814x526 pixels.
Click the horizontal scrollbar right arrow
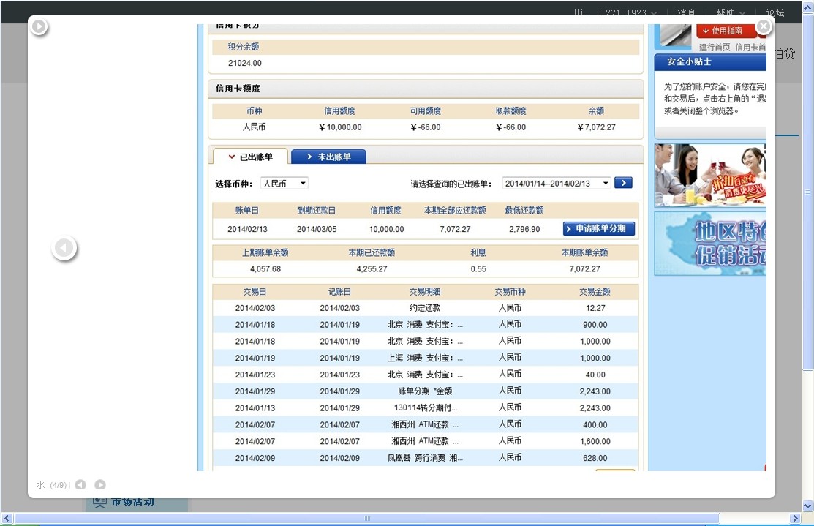pos(795,519)
